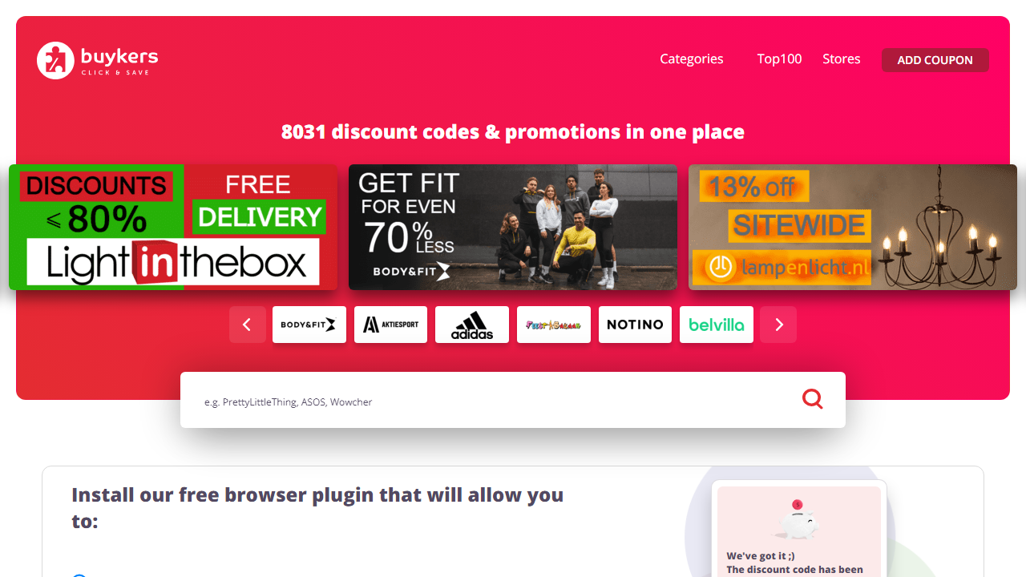1026x577 pixels.
Task: Click the ADD COUPON button
Action: [x=935, y=60]
